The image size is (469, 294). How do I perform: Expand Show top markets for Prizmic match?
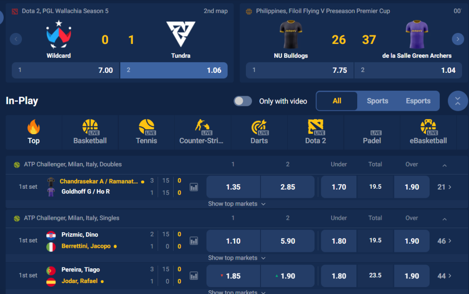pos(237,257)
